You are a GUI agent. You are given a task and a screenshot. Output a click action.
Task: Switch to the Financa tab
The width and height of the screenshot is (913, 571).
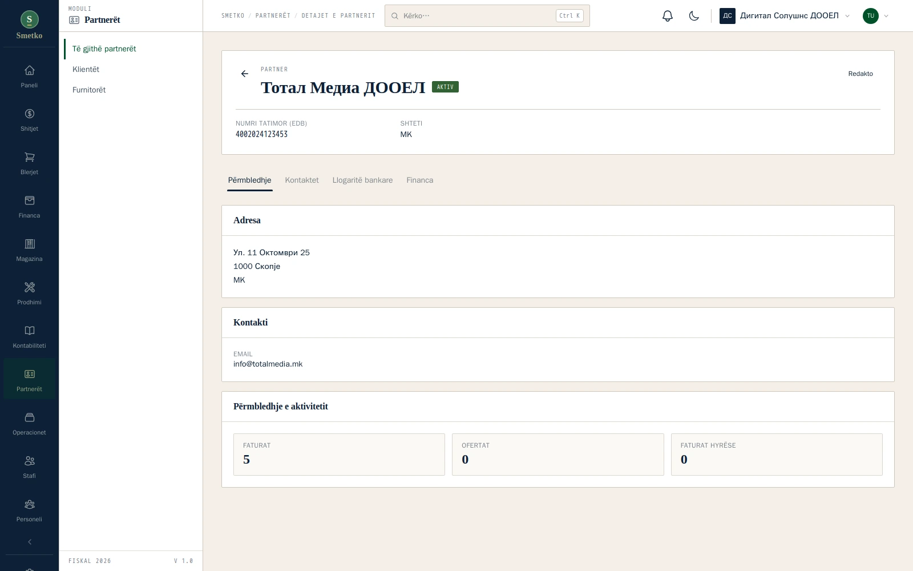coord(419,180)
